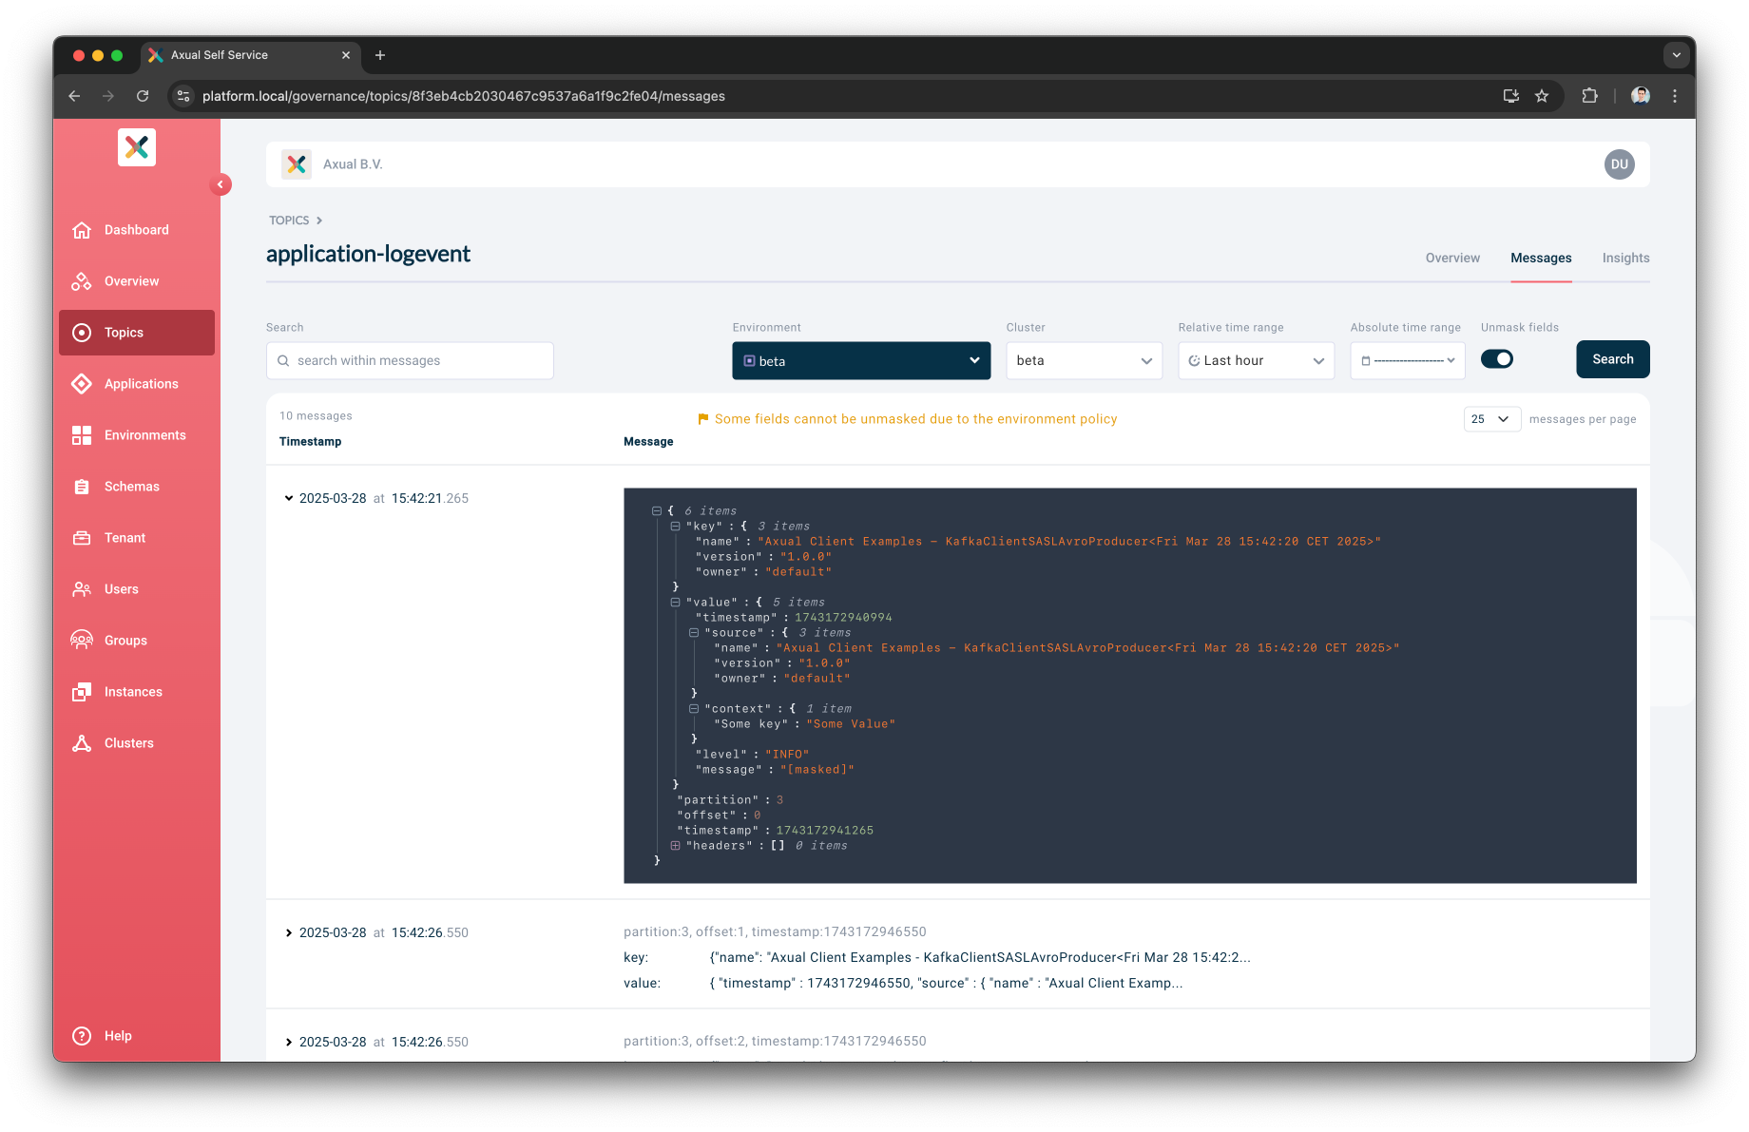Expand the 15:42:26.550 offset:1 message row
Viewport: 1749px width, 1132px height.
289,933
